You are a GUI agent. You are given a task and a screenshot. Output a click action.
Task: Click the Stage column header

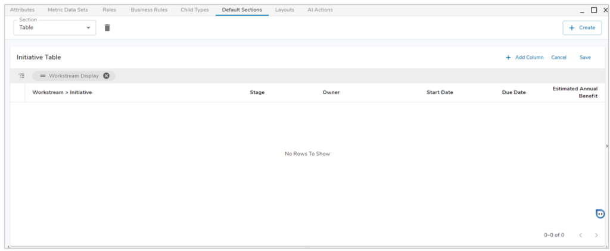tap(257, 92)
